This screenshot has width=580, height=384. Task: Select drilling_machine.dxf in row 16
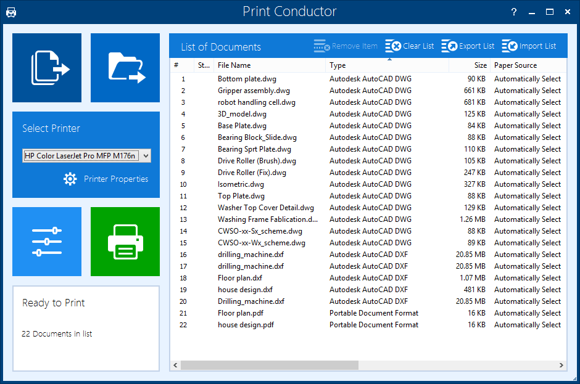251,255
